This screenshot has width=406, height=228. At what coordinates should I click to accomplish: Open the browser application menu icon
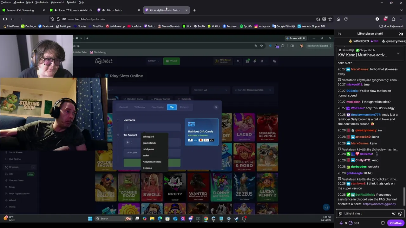click(x=401, y=19)
